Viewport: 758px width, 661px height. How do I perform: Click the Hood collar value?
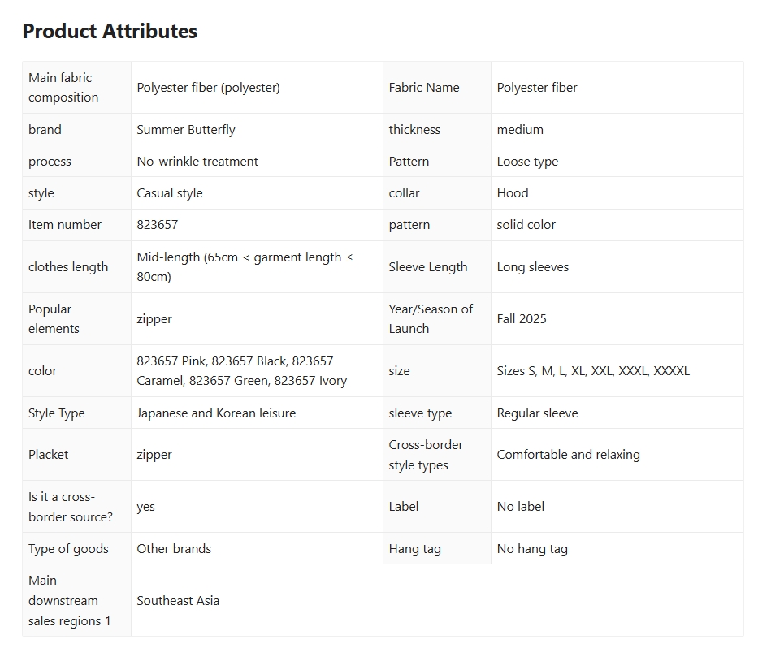tap(513, 193)
